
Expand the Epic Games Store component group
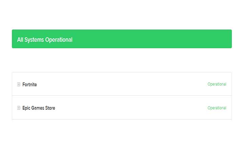(x=19, y=108)
